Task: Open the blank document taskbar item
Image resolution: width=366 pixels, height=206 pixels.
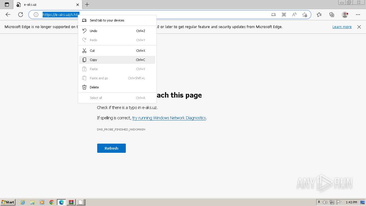Action: tap(81, 202)
